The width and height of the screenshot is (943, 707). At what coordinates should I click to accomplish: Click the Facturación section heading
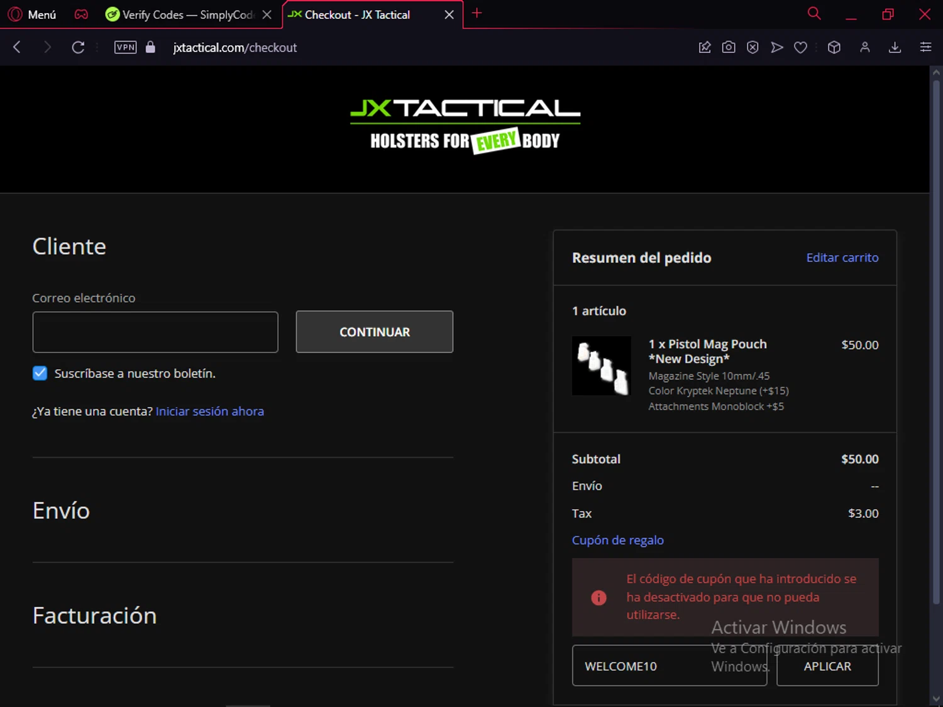click(x=94, y=616)
